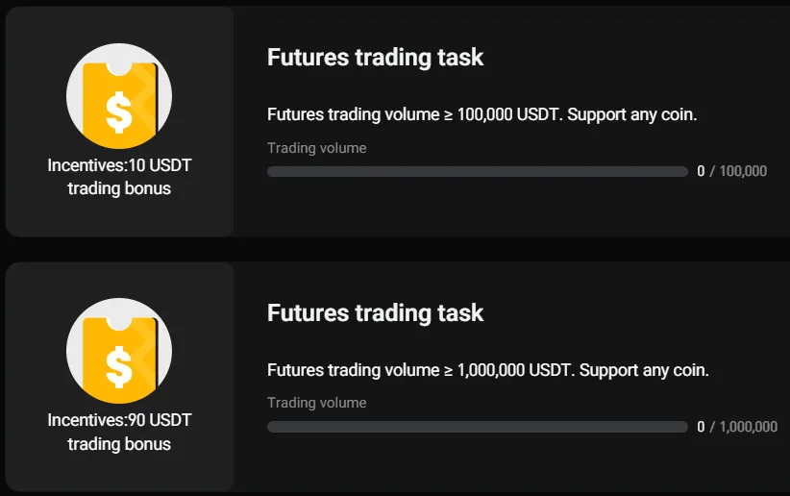Click the '0 / 1,000,000' progress counter
This screenshot has width=790, height=496.
point(737,427)
